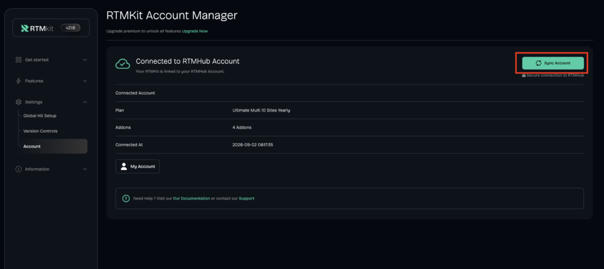Viewport: 604px width, 269px height.
Task: Click the Information circle icon
Action: click(18, 169)
